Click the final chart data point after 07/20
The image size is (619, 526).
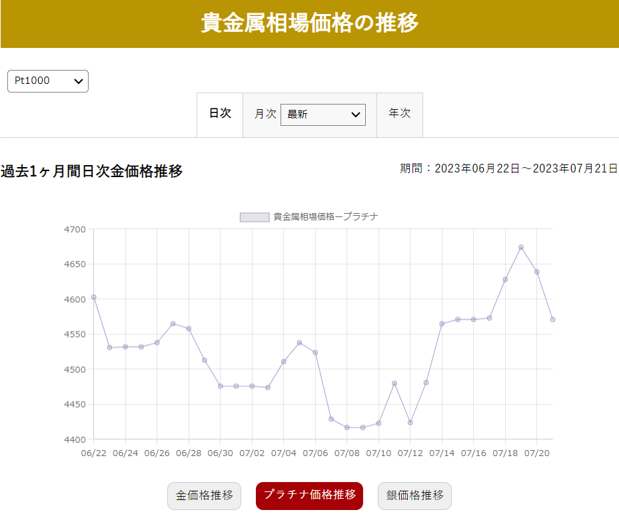552,320
